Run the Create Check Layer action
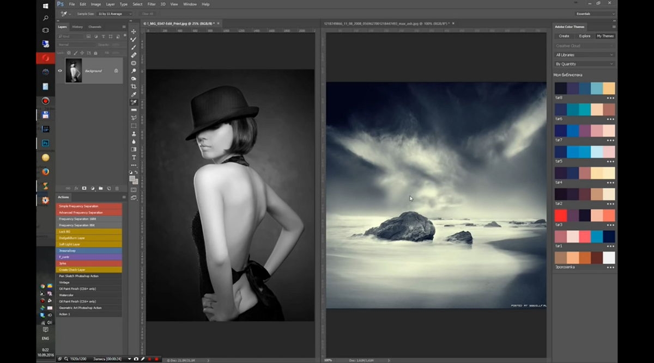This screenshot has width=654, height=363. click(x=89, y=269)
